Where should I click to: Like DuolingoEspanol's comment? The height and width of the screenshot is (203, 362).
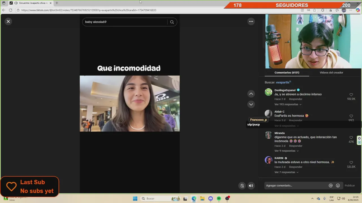351,95
